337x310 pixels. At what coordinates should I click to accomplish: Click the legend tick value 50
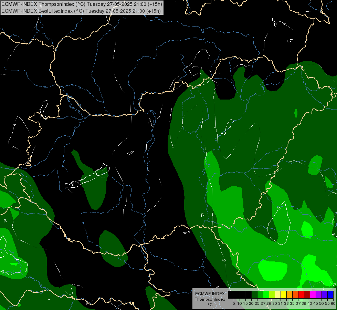click(x=322, y=303)
